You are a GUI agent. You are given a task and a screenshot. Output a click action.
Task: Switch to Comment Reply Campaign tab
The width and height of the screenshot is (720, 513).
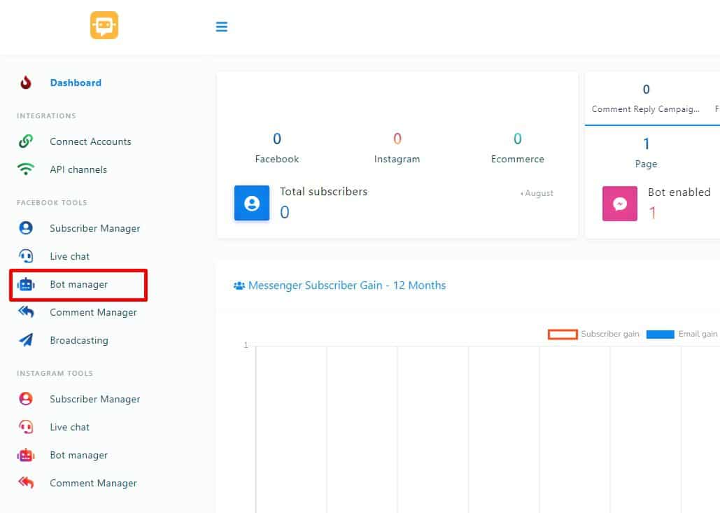(x=645, y=108)
